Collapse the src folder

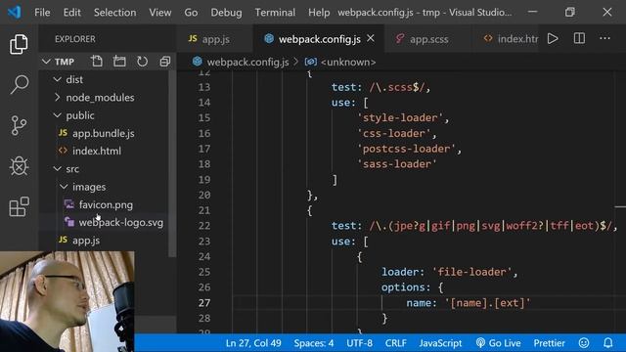pos(58,169)
